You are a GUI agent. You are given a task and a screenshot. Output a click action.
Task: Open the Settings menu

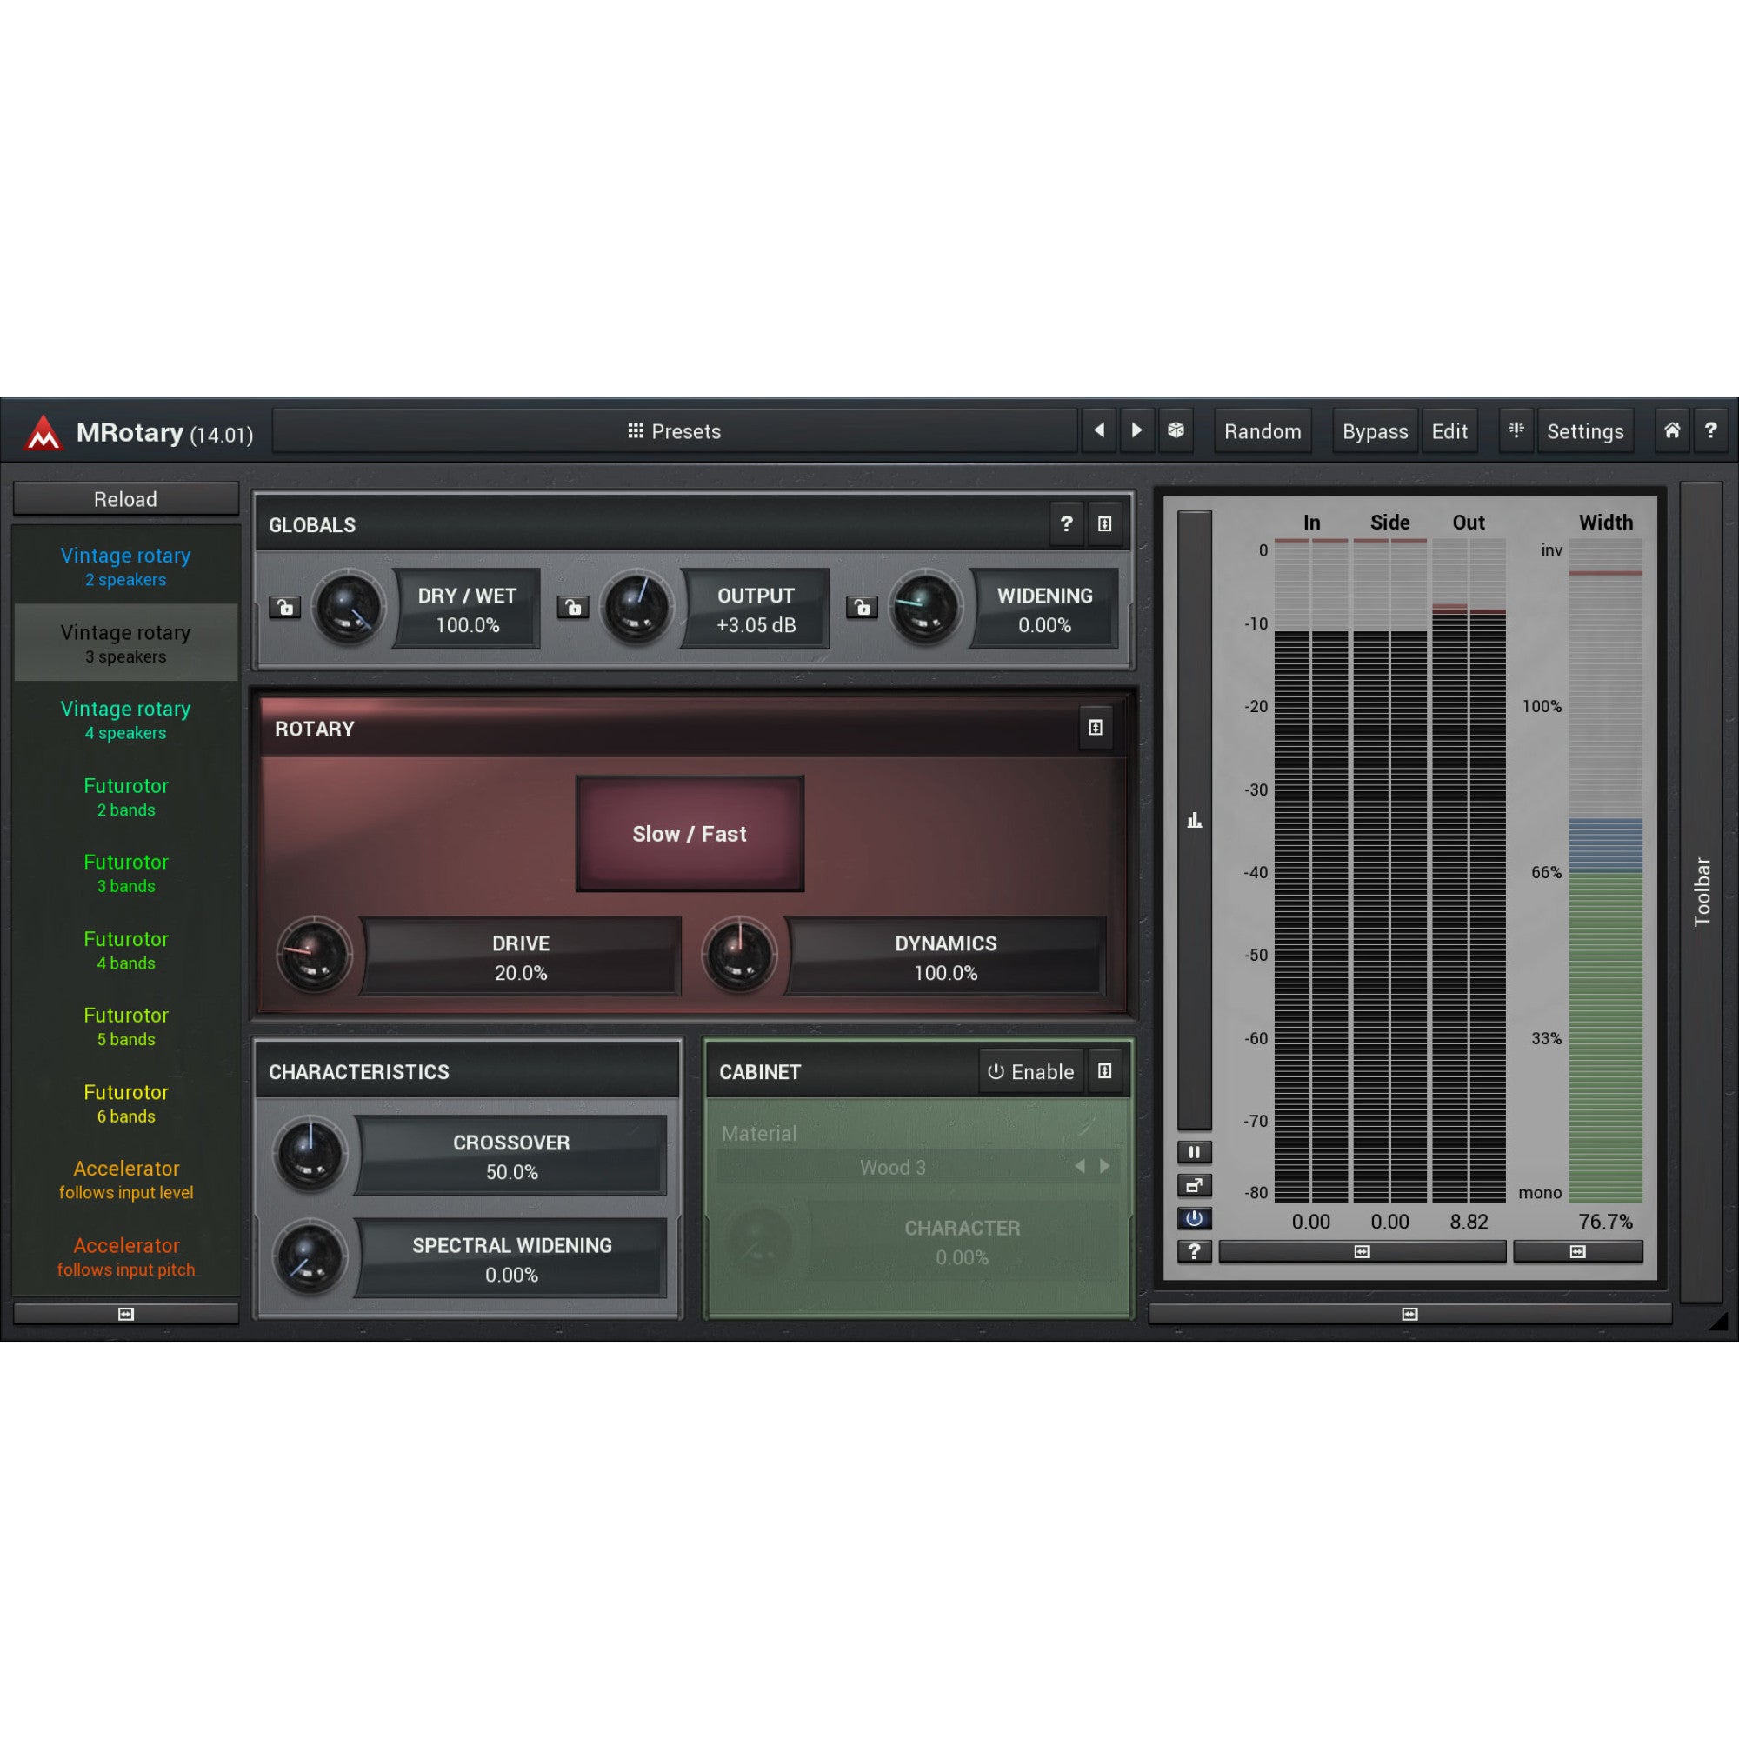[1585, 432]
